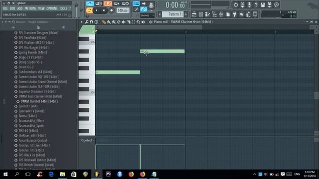Toggle step editing mode arrow
Image resolution: width=319 pixels, height=179 pixels.
coord(144,3)
